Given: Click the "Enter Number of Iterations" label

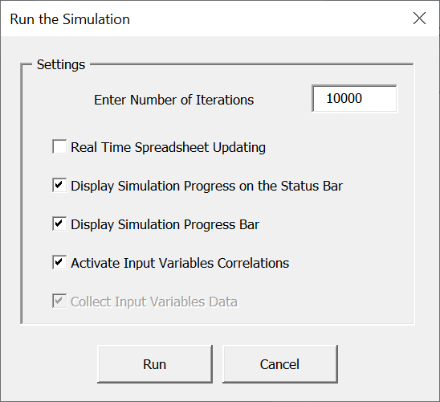Looking at the screenshot, I should [173, 100].
